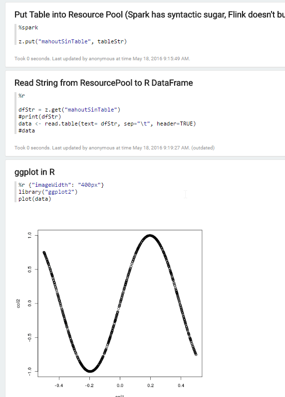Screen dimensions: 285x397
Task: Click the #data comment line
Action: coord(26,131)
